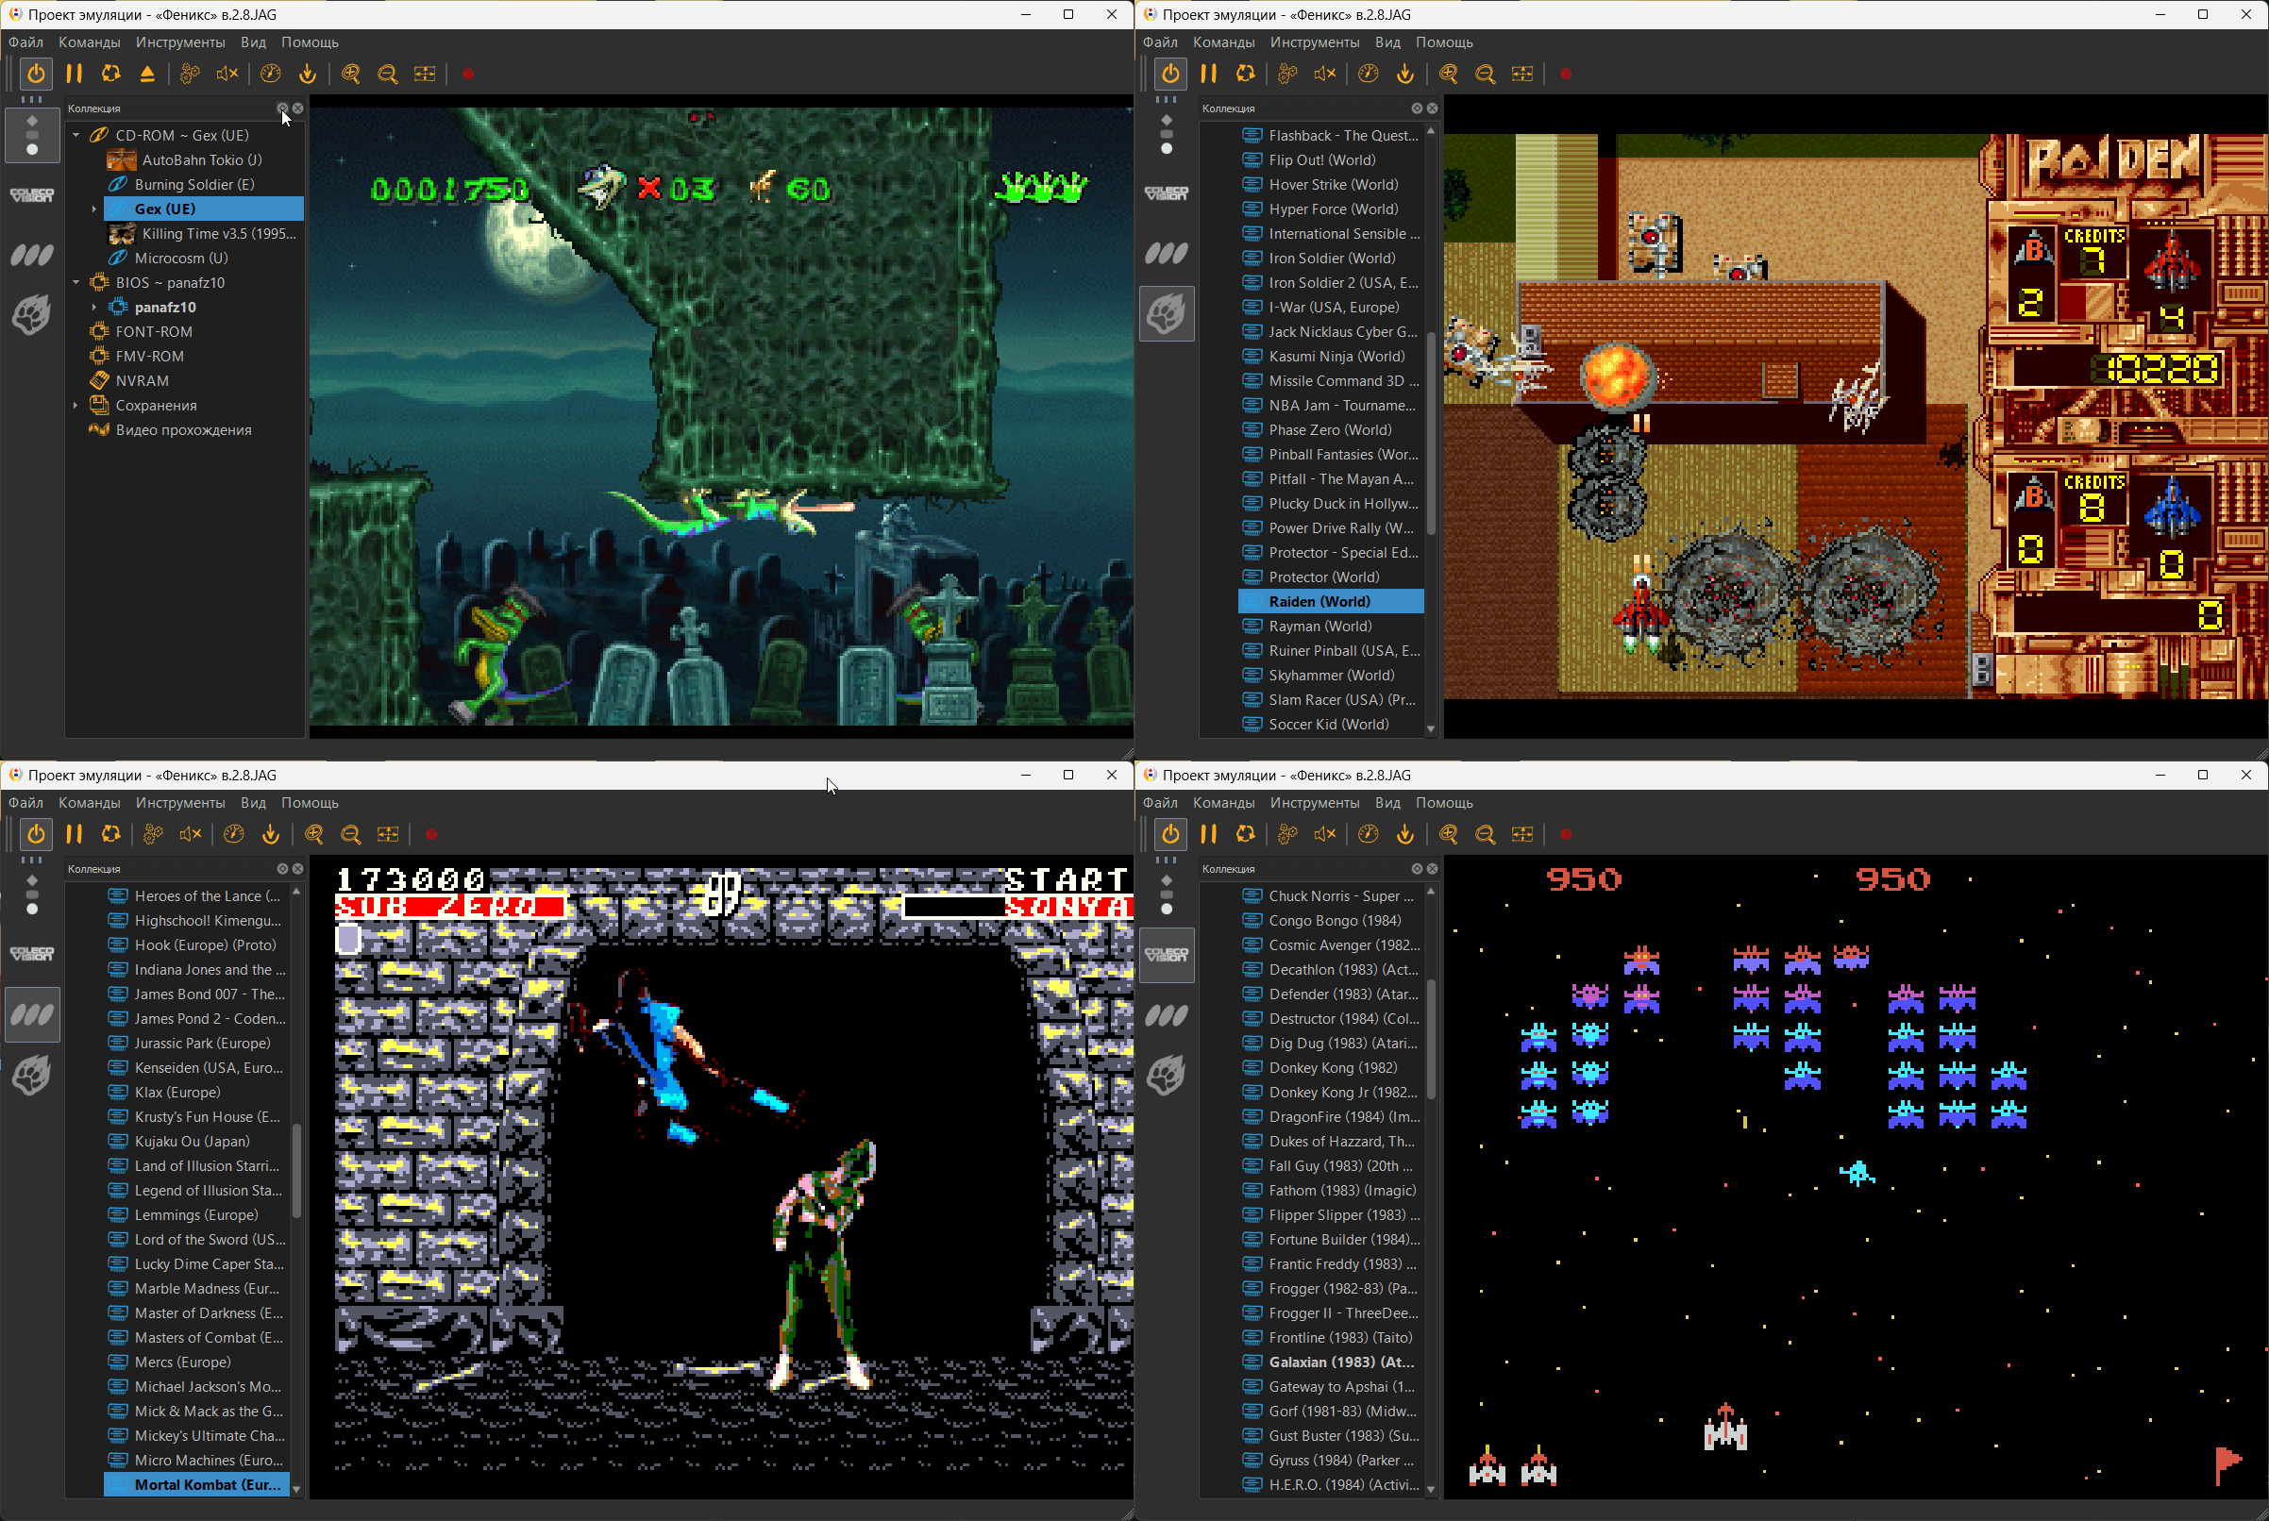This screenshot has height=1521, width=2269.
Task: Click the download-arrow save icon in the Gex window
Action: point(308,74)
